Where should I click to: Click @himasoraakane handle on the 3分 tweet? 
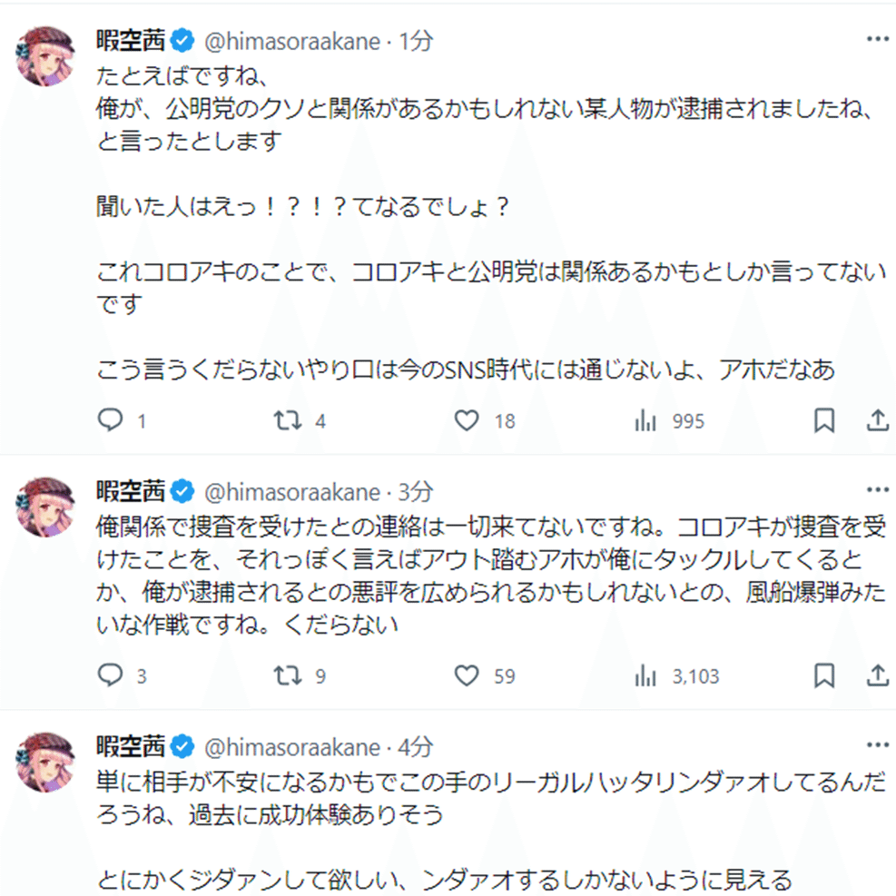click(x=294, y=492)
